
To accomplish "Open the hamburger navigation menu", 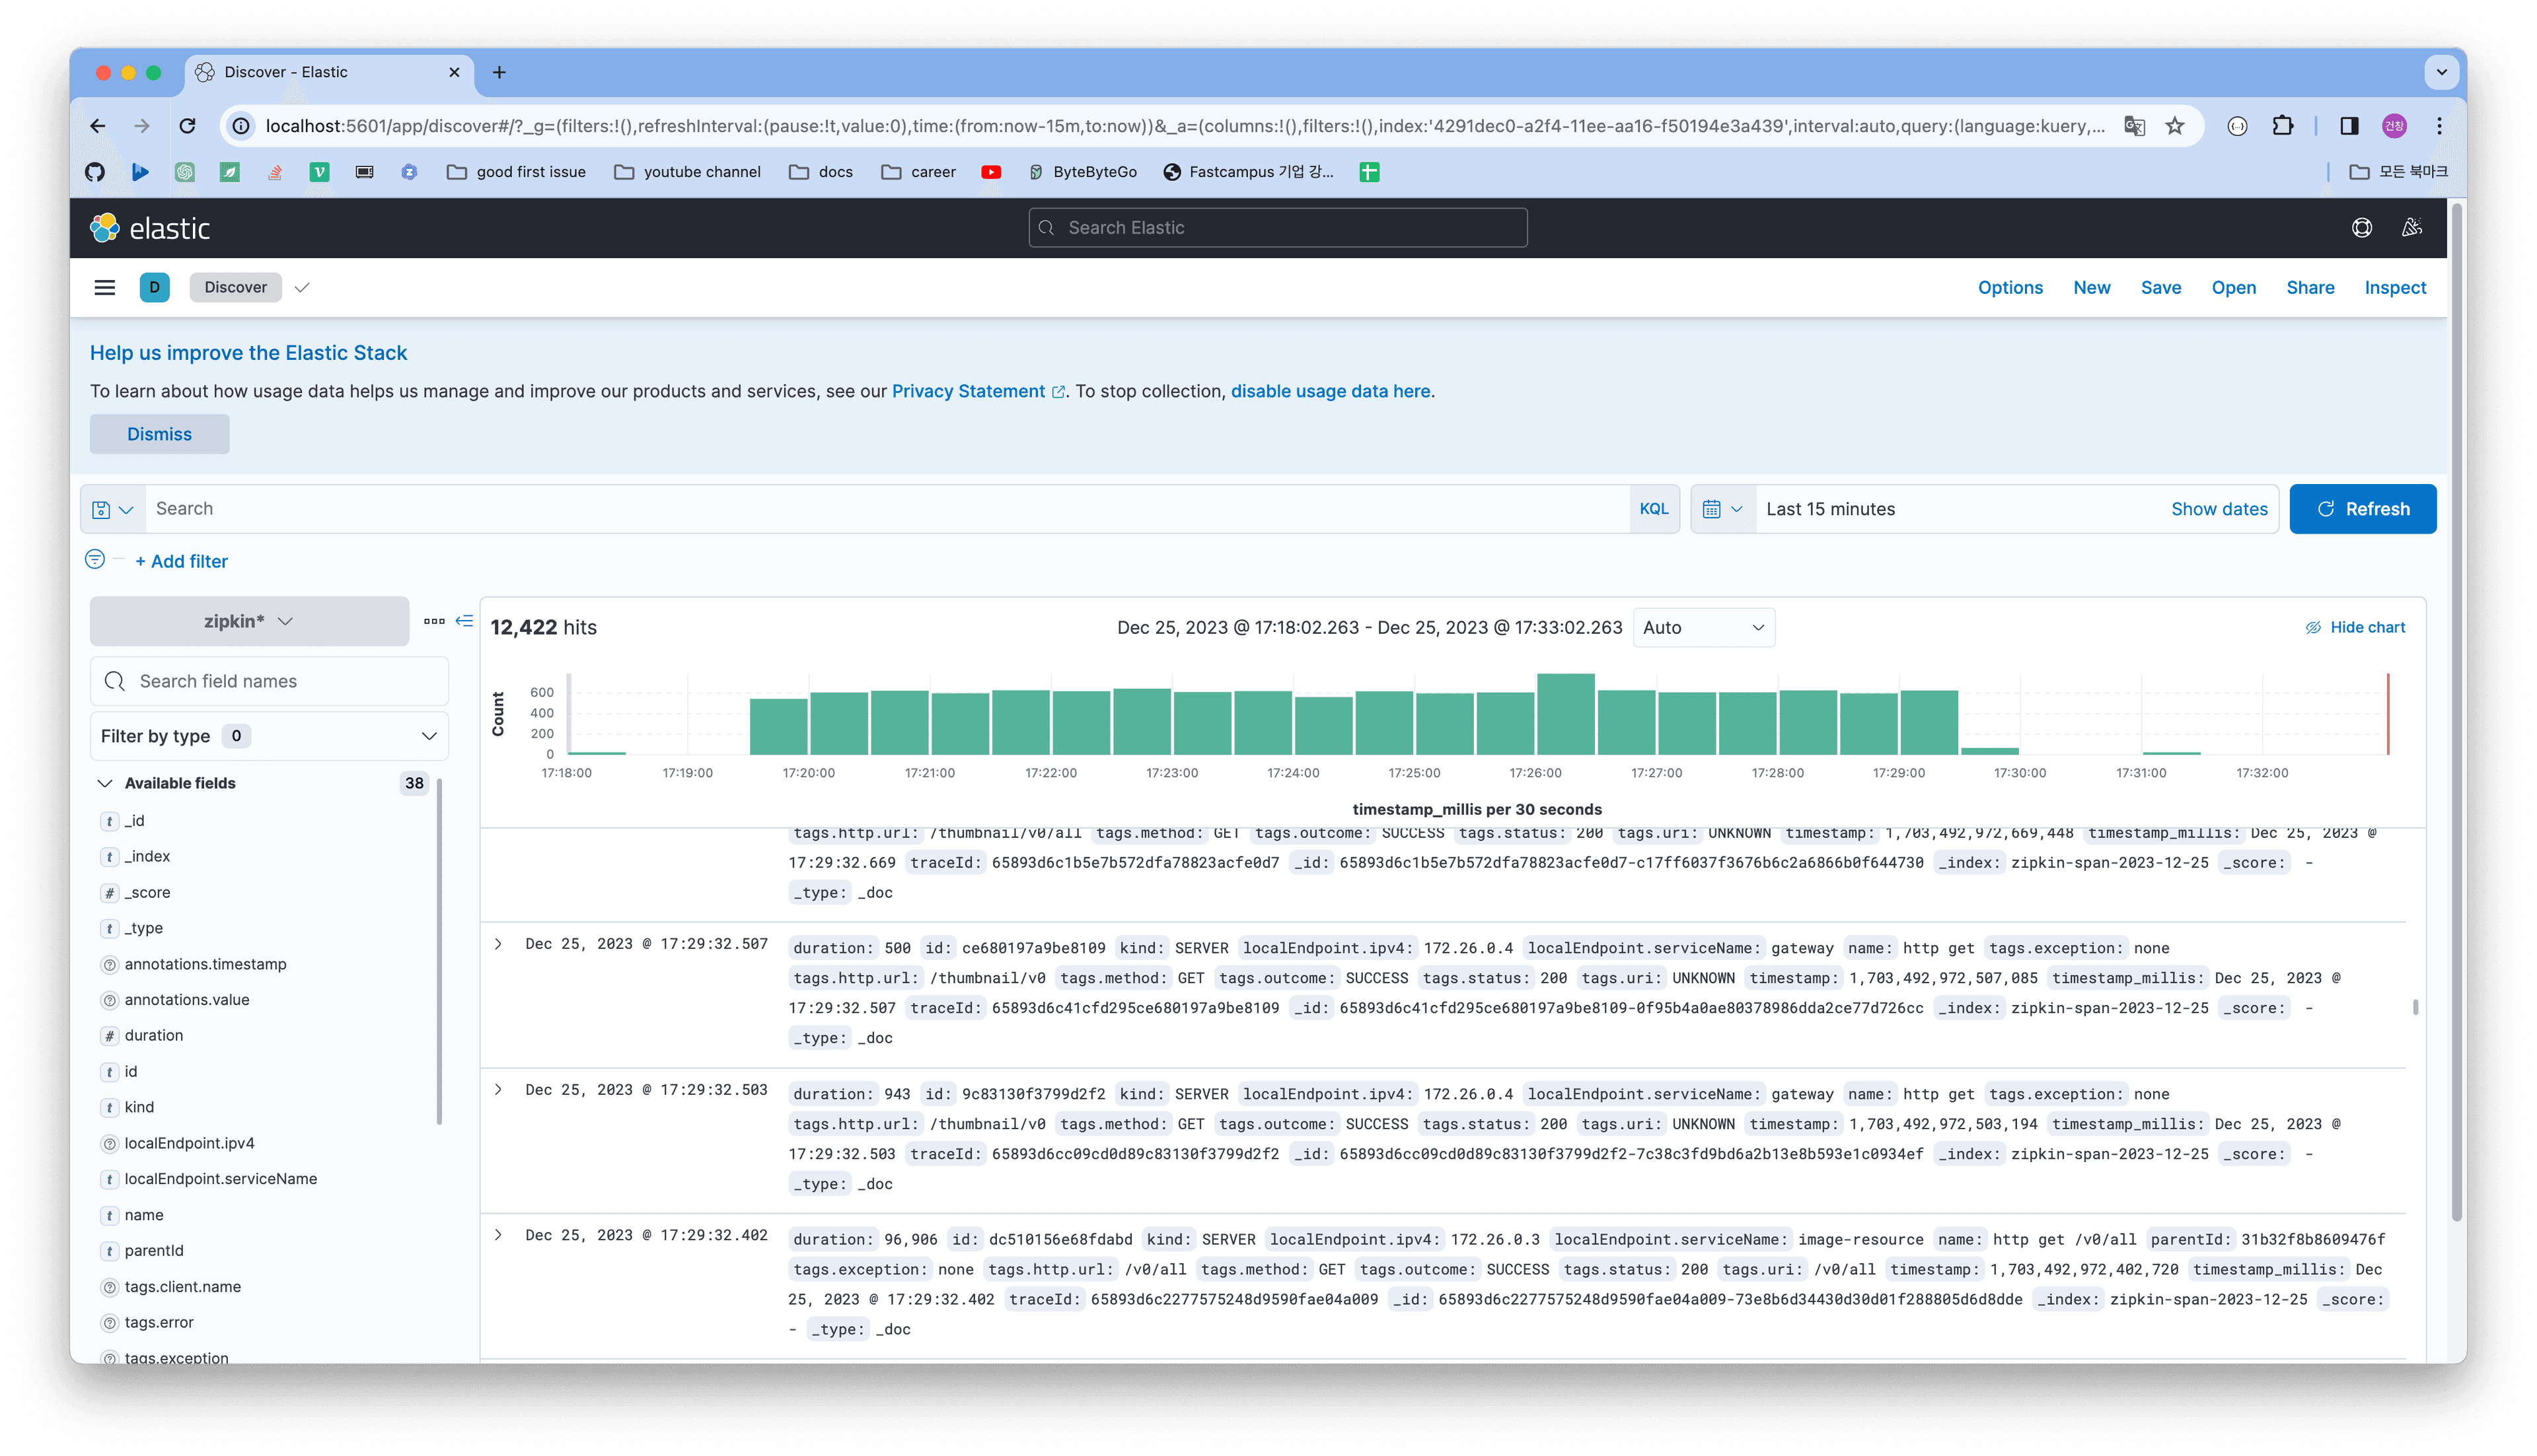I will tap(104, 287).
